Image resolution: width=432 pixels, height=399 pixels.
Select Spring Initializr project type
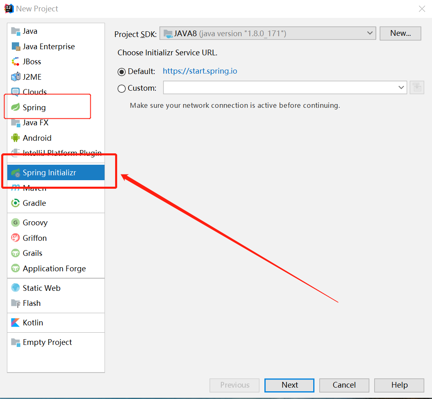coord(49,172)
